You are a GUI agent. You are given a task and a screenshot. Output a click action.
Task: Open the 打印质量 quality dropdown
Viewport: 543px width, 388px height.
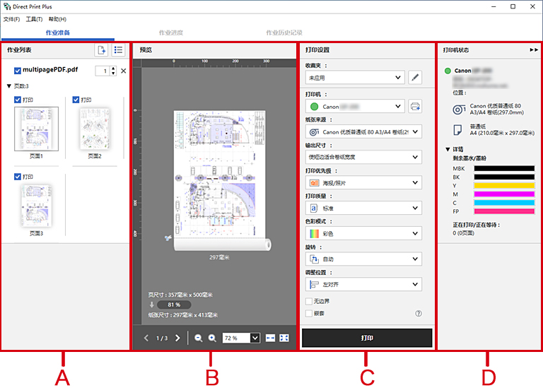pos(363,208)
